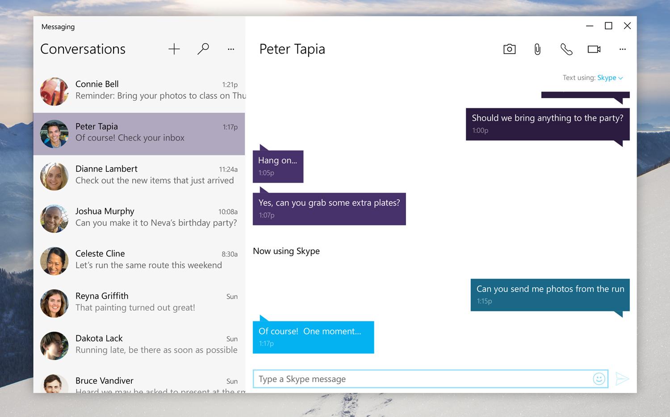Select 'Can you send me photos from the run' message
670x417 pixels.
550,295
